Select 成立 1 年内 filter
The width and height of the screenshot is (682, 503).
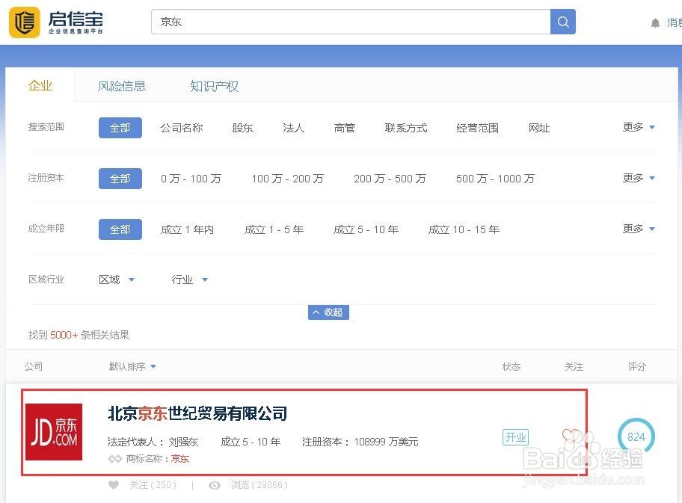click(x=188, y=229)
